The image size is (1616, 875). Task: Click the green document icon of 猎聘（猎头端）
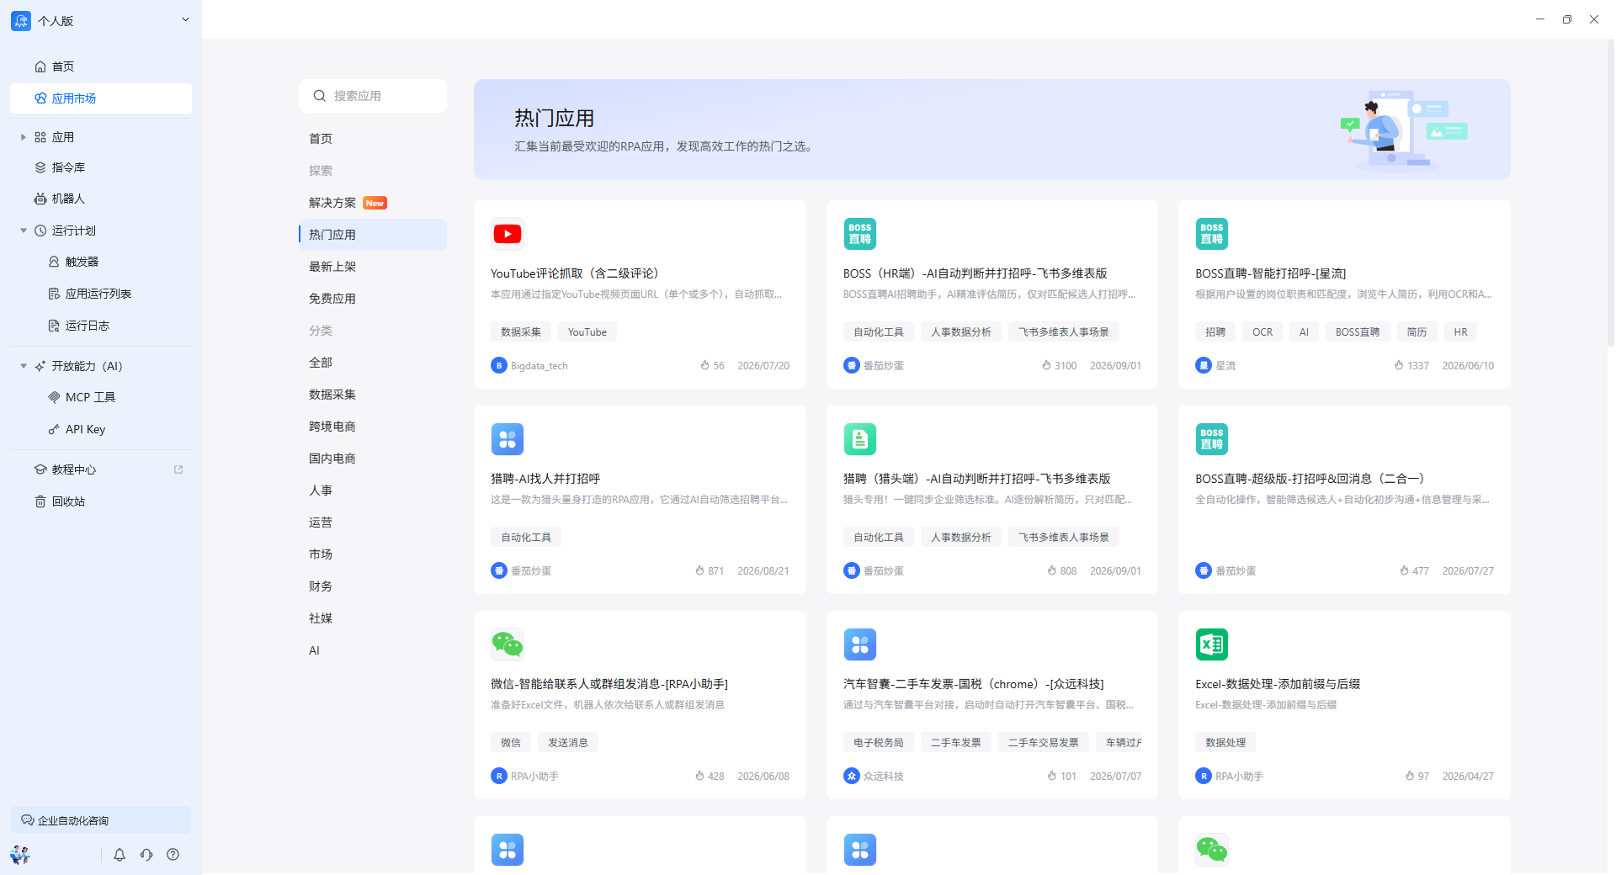point(860,439)
